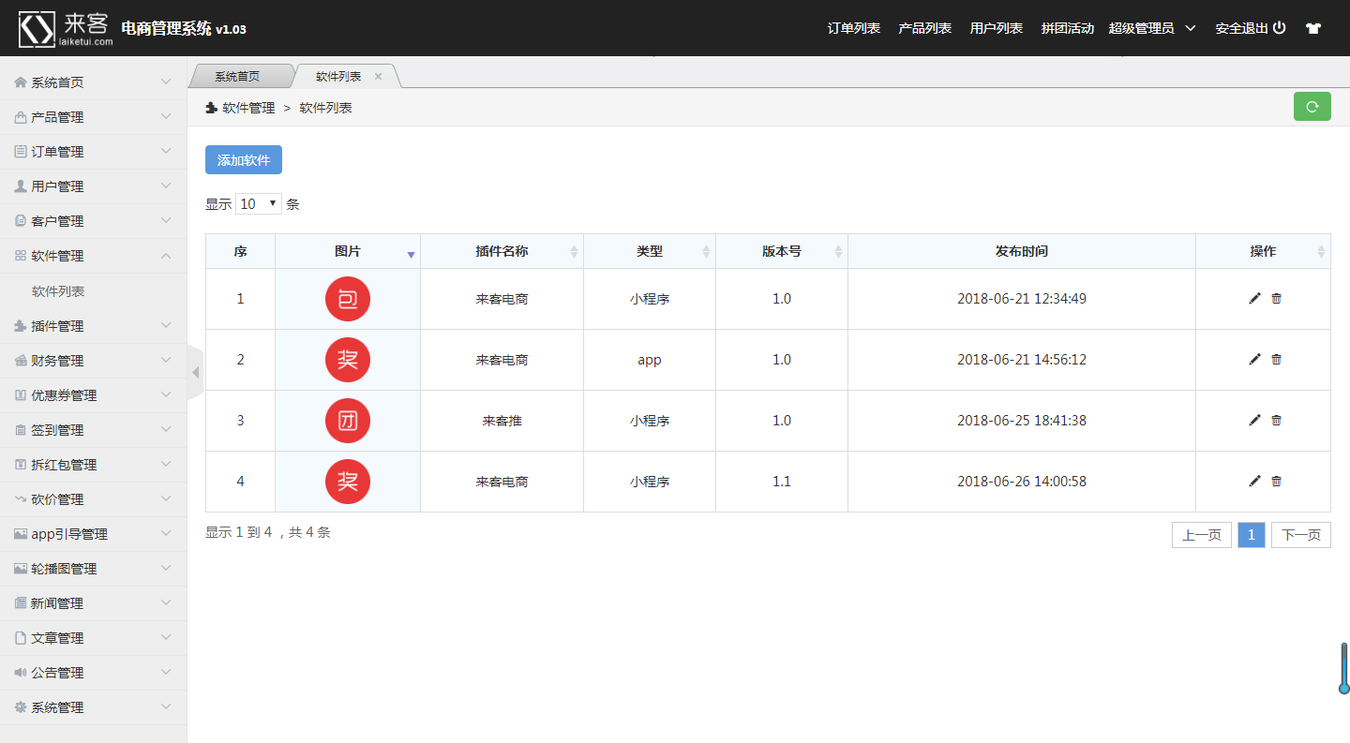Edit 来客推 row with pencil icon
The image size is (1350, 743).
tap(1255, 420)
